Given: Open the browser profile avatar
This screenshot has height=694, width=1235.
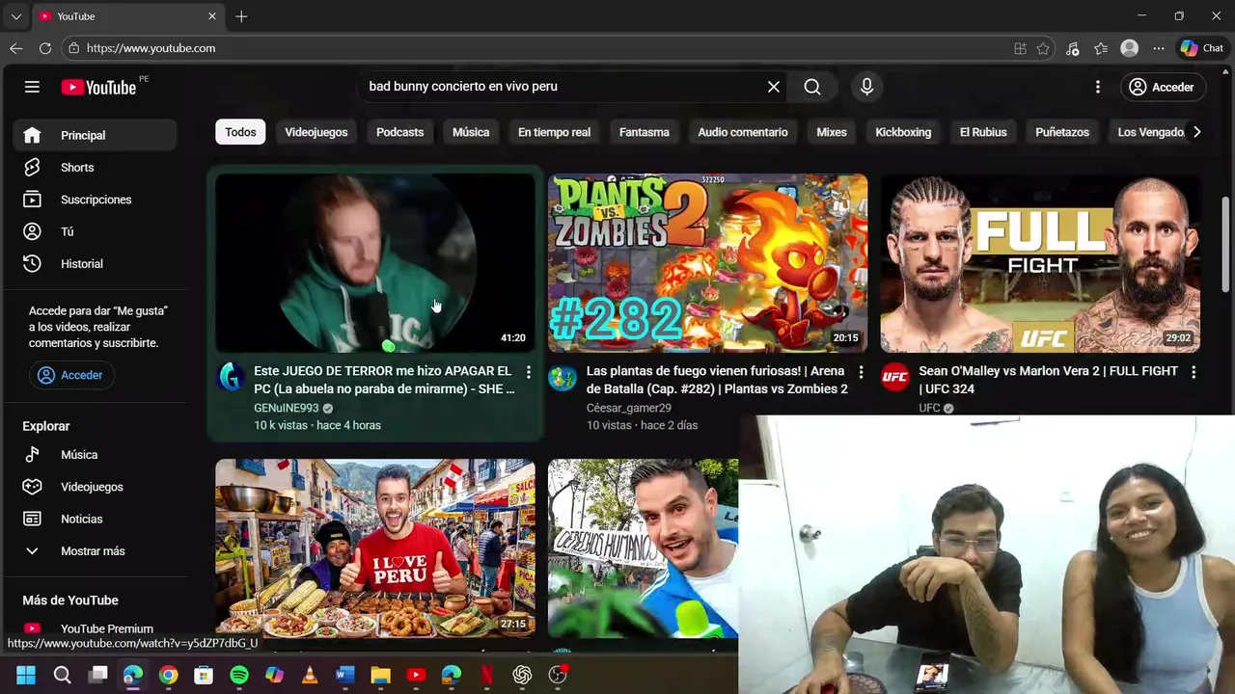Looking at the screenshot, I should coord(1130,48).
